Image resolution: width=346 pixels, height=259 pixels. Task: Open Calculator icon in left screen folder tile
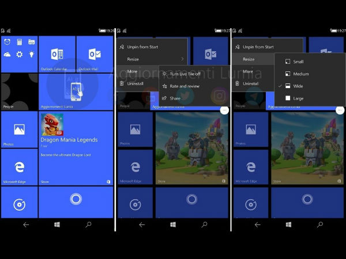tap(20, 42)
